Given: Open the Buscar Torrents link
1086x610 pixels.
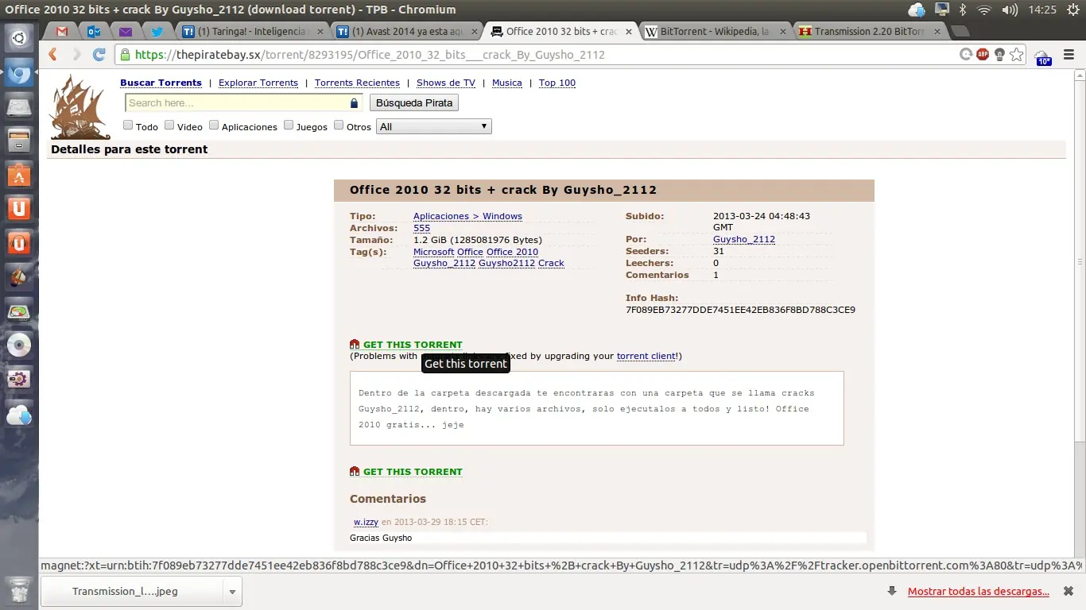Looking at the screenshot, I should pyautogui.click(x=161, y=83).
